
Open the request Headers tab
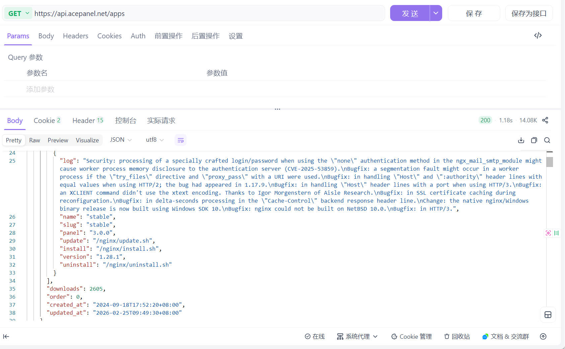pyautogui.click(x=76, y=36)
